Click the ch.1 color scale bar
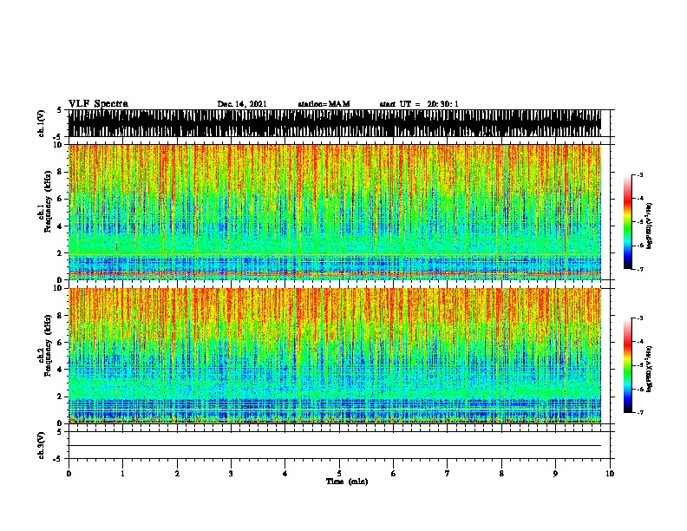The width and height of the screenshot is (687, 531). [x=628, y=222]
